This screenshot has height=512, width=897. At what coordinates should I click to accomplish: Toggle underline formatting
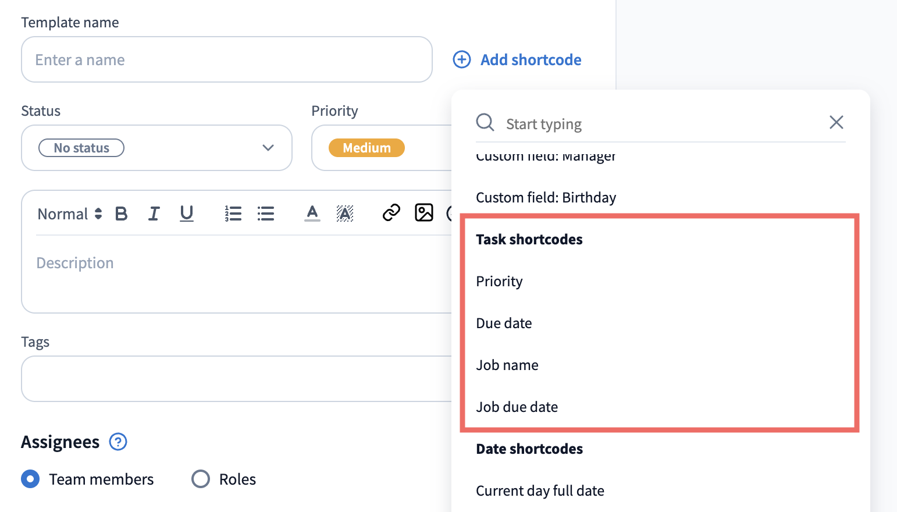[186, 214]
